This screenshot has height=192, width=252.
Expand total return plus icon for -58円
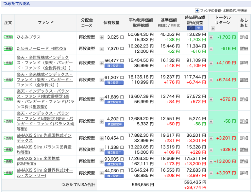(x=211, y=122)
